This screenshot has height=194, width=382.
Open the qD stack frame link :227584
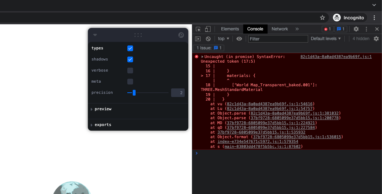pos(271,127)
